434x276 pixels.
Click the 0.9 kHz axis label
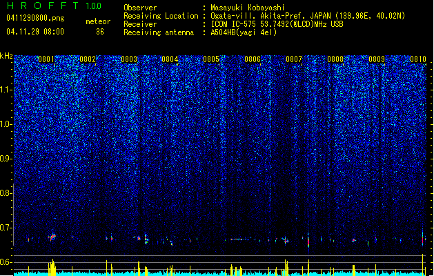click(6, 159)
